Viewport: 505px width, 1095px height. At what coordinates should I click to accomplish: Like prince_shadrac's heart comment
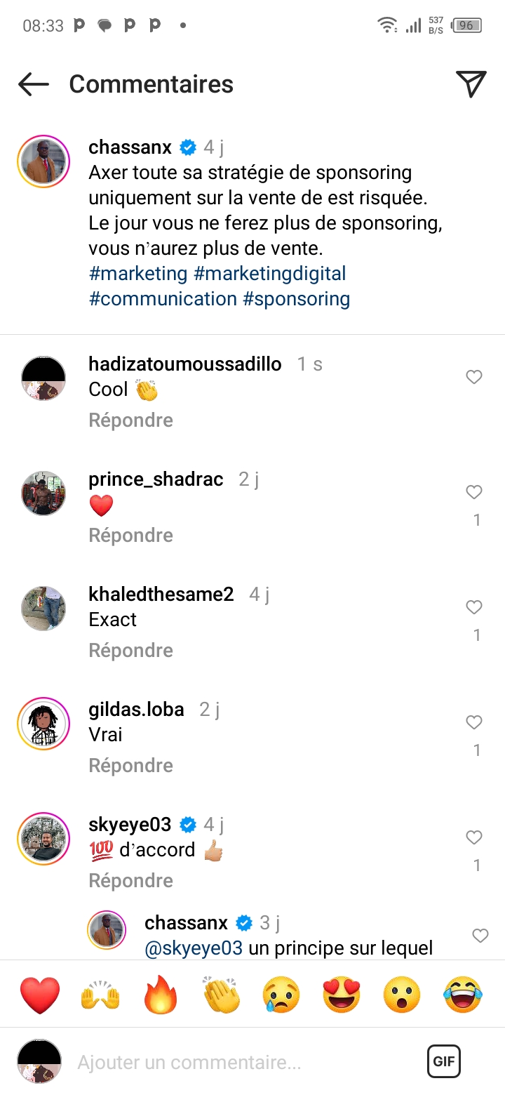point(474,492)
